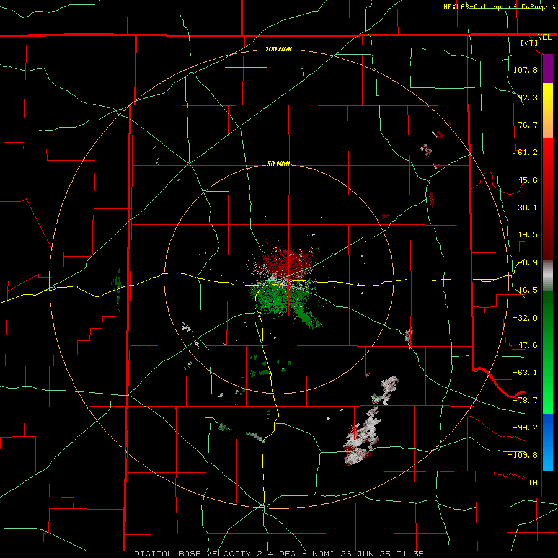This screenshot has width=558, height=558.
Task: Click the 61.2 velocity scale value
Action: pos(528,153)
